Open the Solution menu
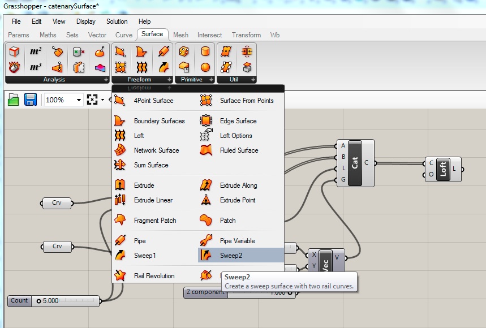 (x=117, y=21)
